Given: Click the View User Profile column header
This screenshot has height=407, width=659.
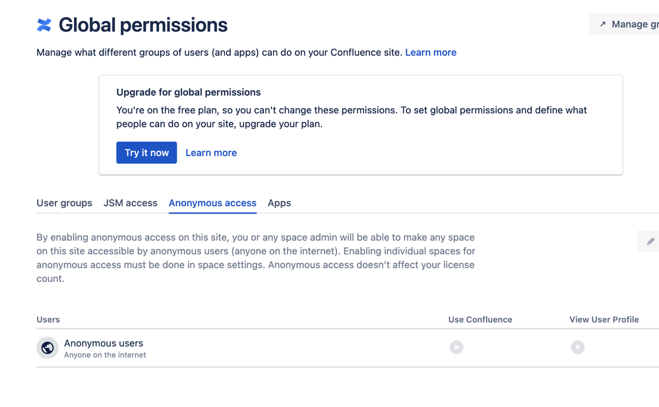Looking at the screenshot, I should pyautogui.click(x=604, y=319).
